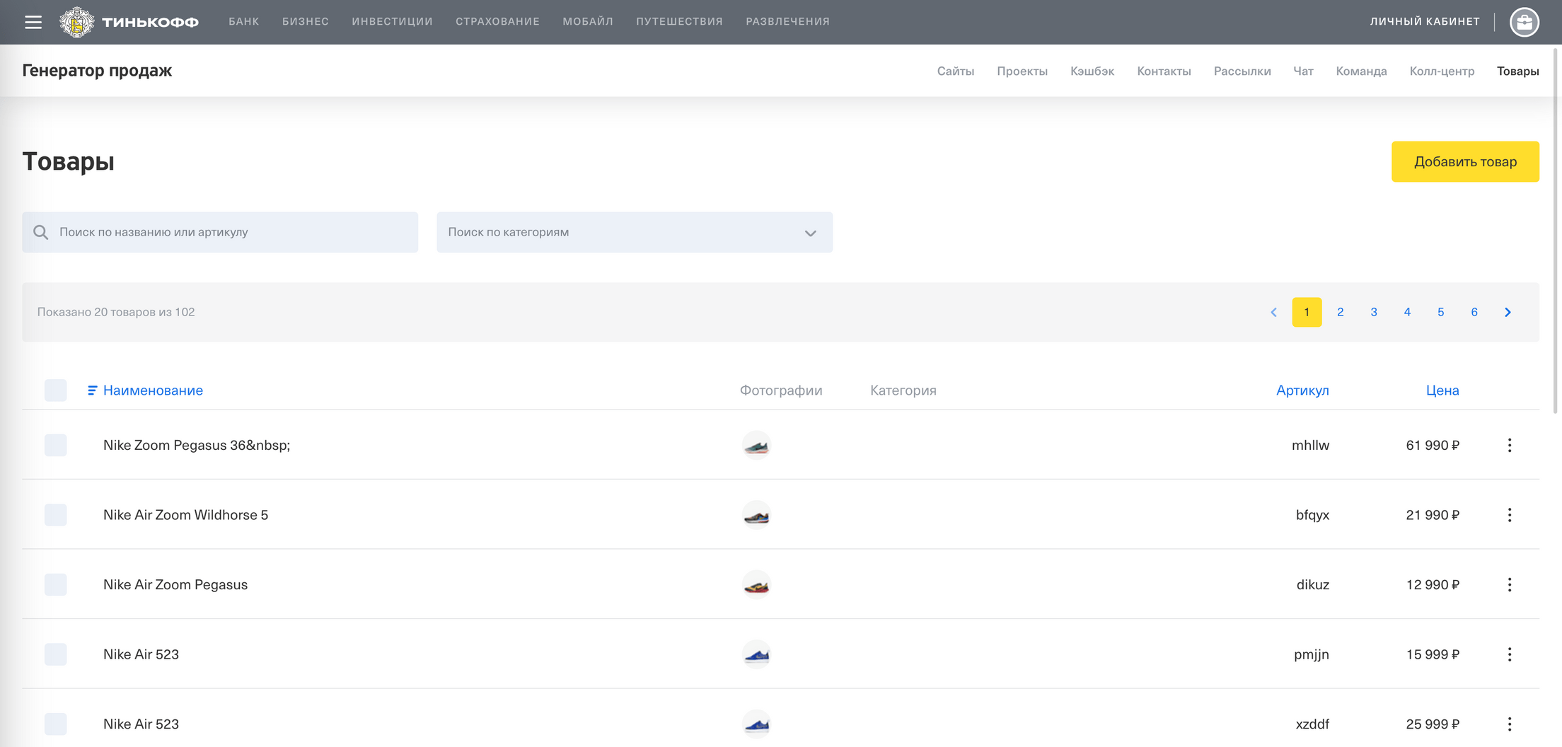This screenshot has width=1562, height=747.
Task: Open options menu for pmjjn product
Action: pos(1510,654)
